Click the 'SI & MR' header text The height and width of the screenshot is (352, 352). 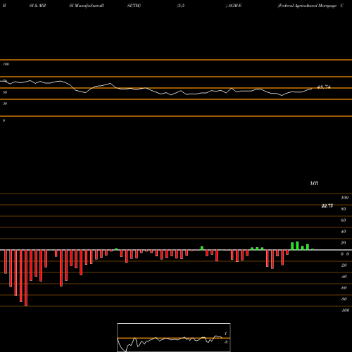tap(37, 6)
